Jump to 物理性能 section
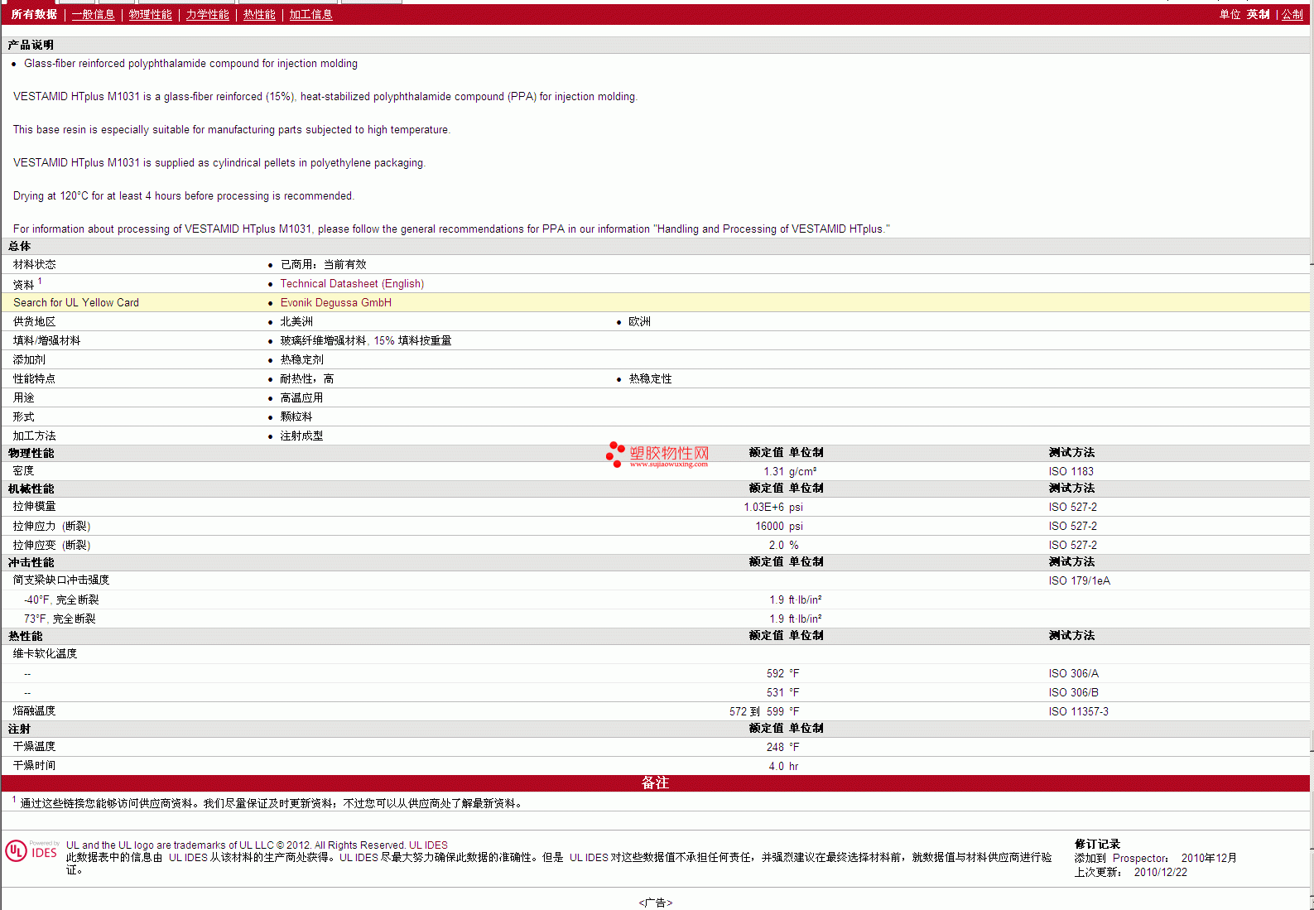This screenshot has width=1314, height=910. pyautogui.click(x=150, y=15)
